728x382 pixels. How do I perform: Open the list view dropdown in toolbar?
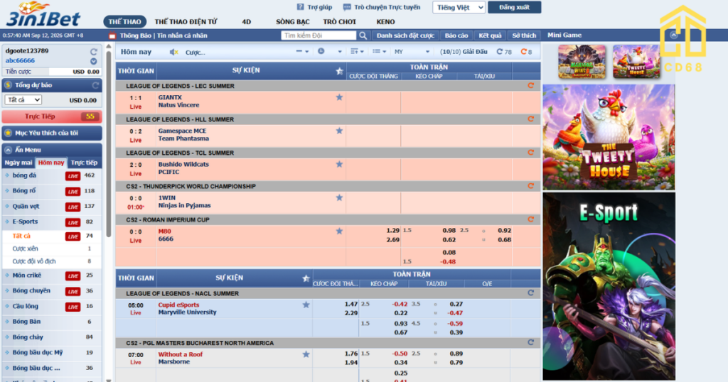(x=379, y=52)
